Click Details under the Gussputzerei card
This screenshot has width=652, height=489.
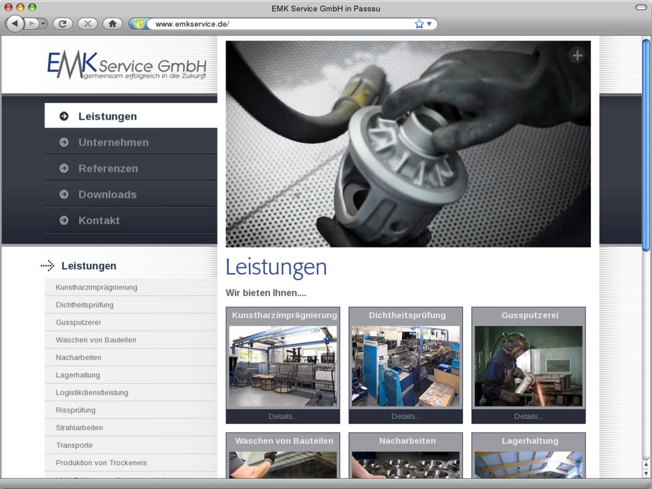point(528,416)
